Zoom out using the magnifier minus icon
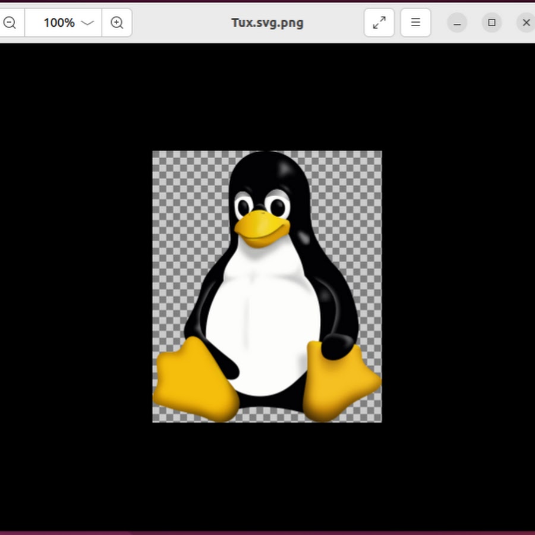535x535 pixels. (10, 23)
